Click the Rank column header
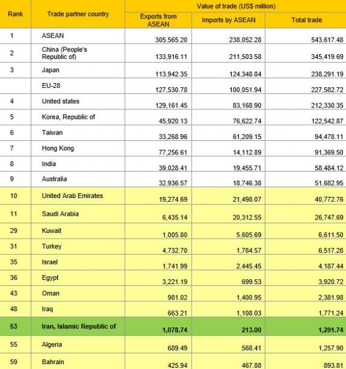This screenshot has height=369, width=346. [15, 14]
